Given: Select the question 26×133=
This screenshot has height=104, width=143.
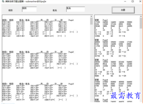Looking at the screenshot, I should tap(21, 26).
